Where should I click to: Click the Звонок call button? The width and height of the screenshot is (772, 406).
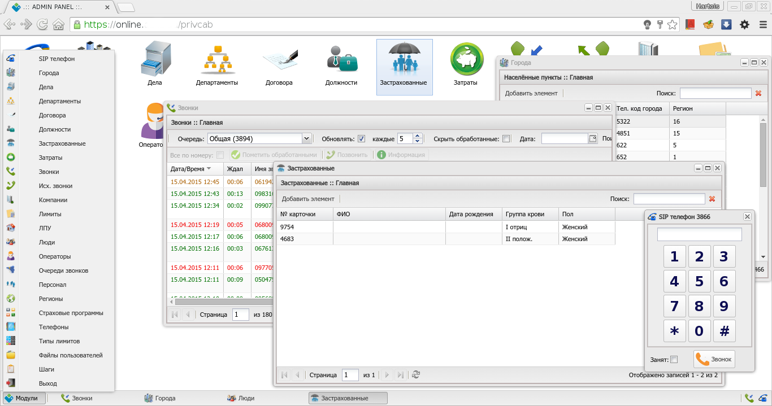(714, 359)
